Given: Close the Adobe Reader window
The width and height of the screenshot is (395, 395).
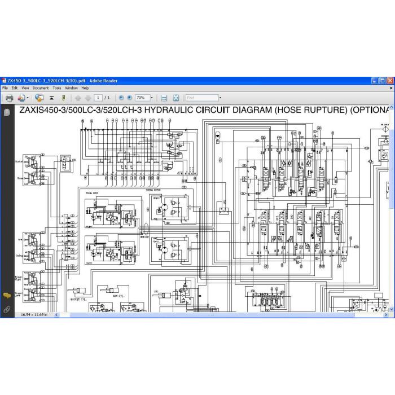Looking at the screenshot, I should click(390, 81).
